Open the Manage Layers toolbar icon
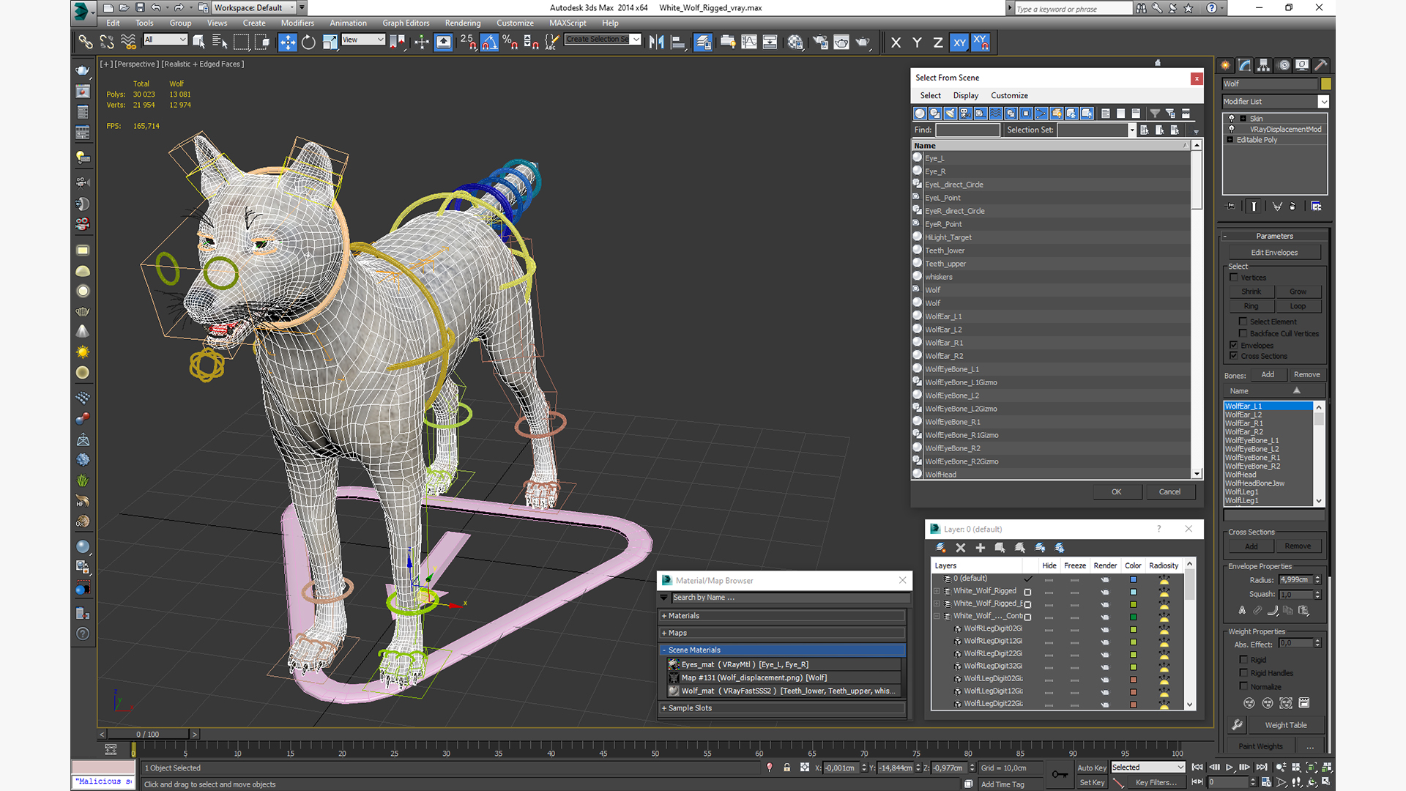This screenshot has height=791, width=1406. (703, 42)
